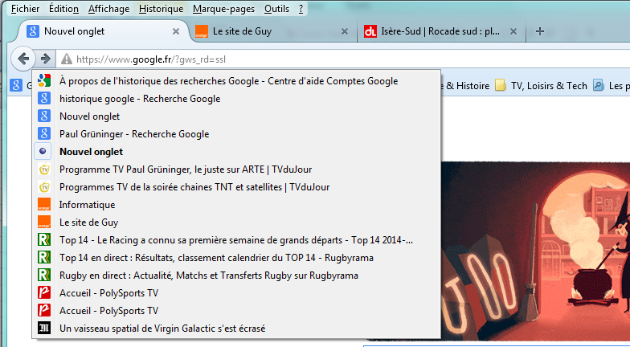Image resolution: width=630 pixels, height=347 pixels.
Task: Open Informatique entry in history list
Action: pos(87,205)
